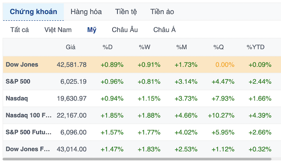Show Việt Nam stock indices
Screen dimensions: 281x165
click(x=58, y=30)
